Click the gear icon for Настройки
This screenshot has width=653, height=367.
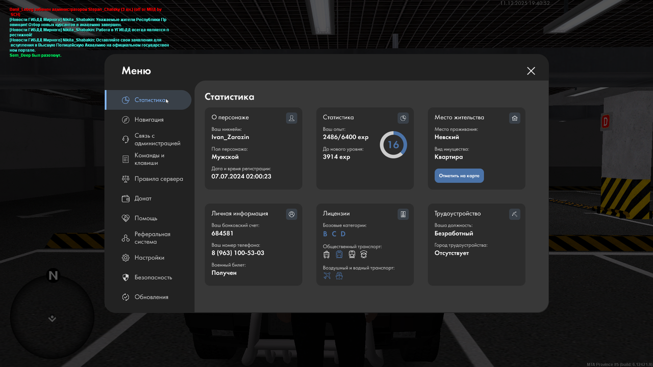125,258
